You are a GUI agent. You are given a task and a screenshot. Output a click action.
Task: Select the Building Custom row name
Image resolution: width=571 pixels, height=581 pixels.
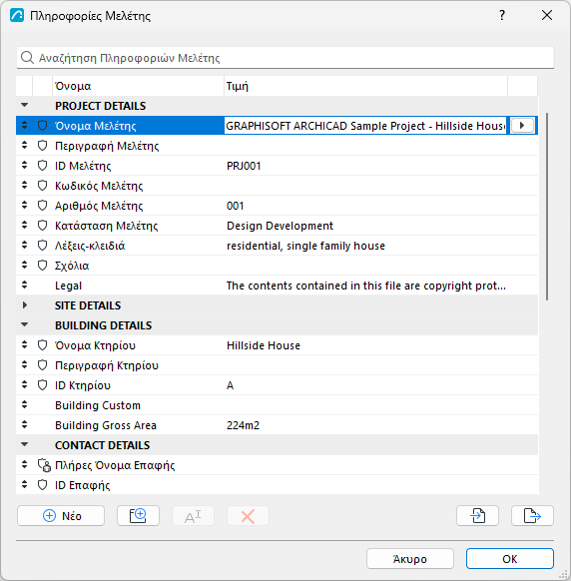(x=98, y=405)
